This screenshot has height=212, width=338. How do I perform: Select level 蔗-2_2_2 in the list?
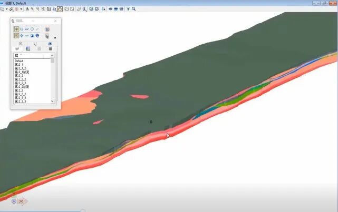coord(21,79)
